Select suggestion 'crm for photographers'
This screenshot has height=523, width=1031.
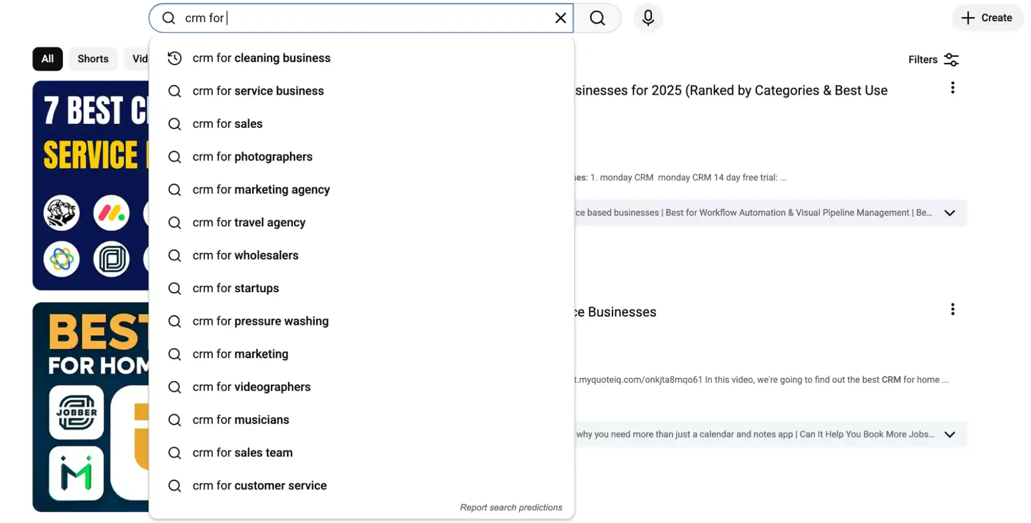(x=252, y=157)
